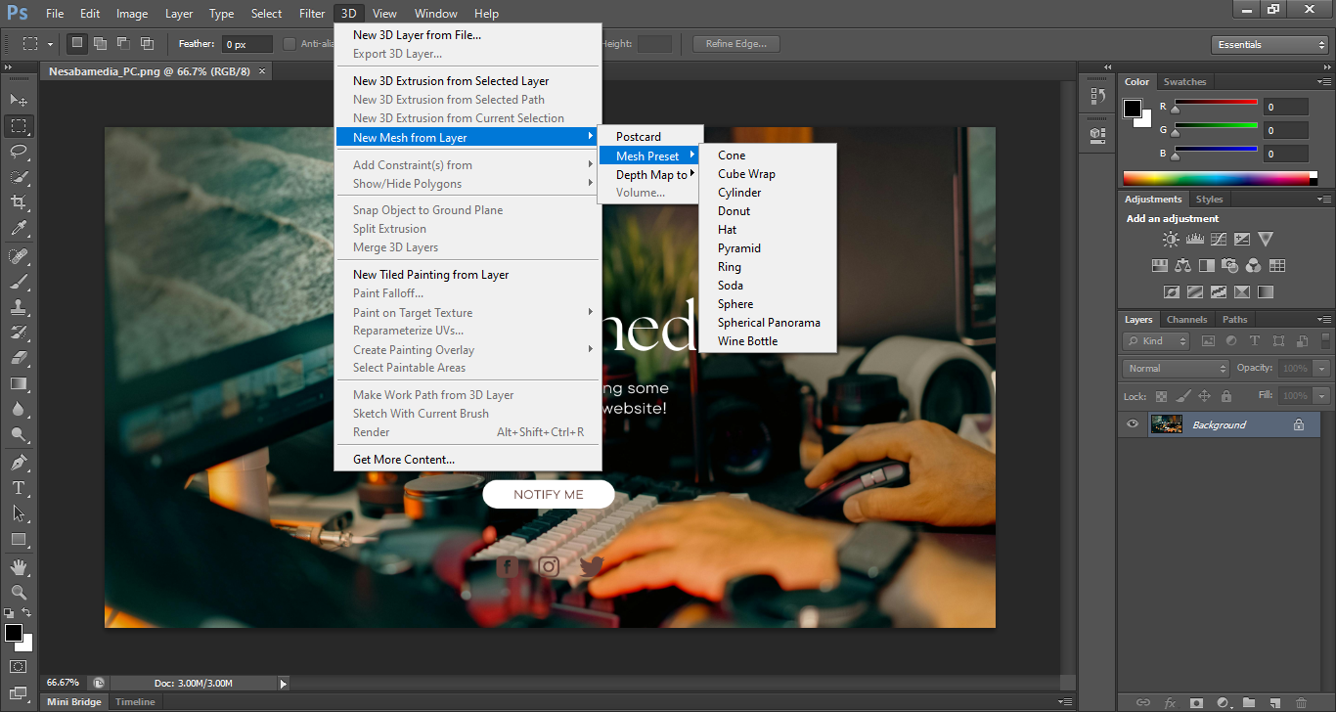Select the Zoom tool

[x=19, y=592]
